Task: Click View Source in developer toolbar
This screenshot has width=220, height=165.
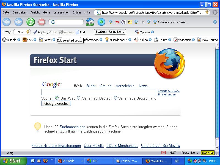Action: (208, 40)
